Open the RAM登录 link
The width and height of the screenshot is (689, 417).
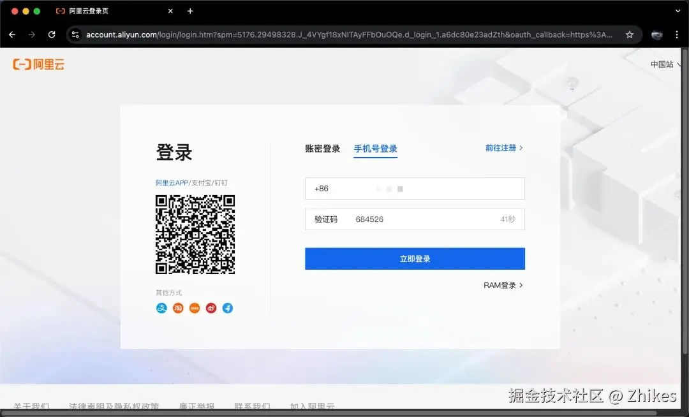click(x=503, y=285)
